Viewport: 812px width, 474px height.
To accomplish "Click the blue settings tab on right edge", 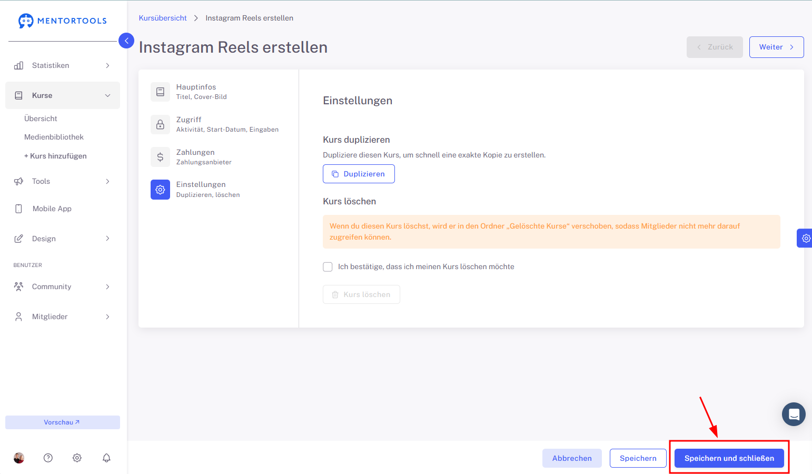I will (805, 238).
